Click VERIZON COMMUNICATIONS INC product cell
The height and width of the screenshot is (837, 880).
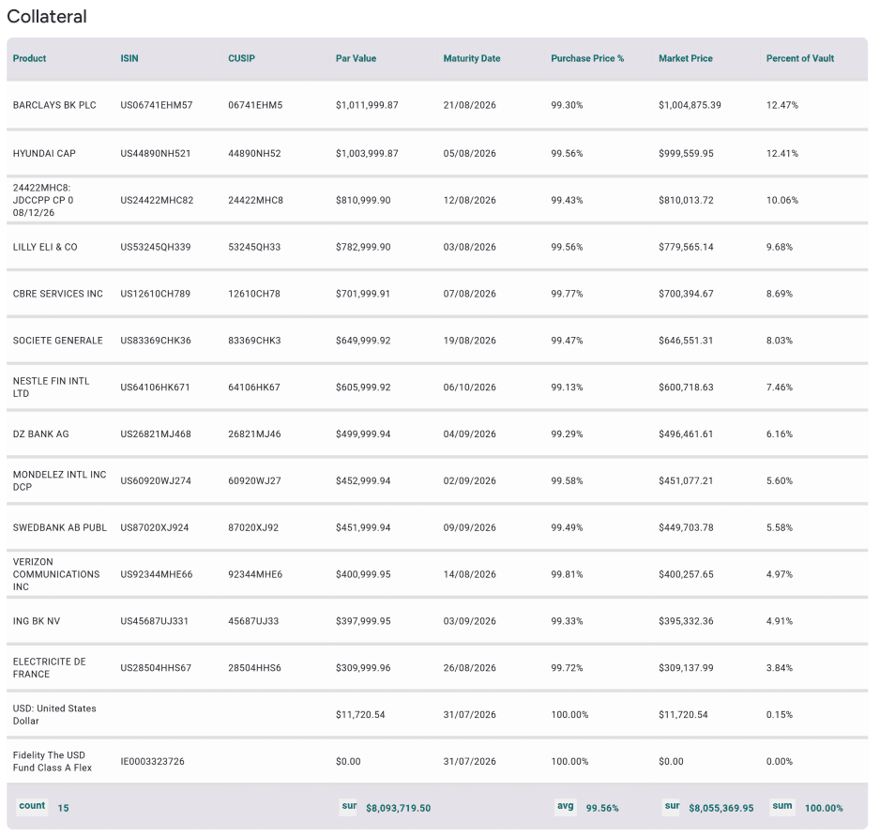(56, 574)
